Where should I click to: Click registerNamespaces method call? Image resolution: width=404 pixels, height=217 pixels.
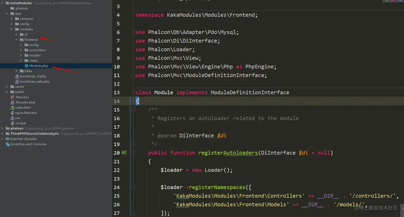point(217,187)
